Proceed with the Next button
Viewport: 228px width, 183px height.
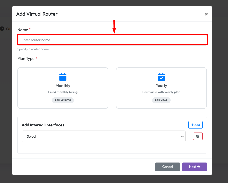pyautogui.click(x=194, y=167)
